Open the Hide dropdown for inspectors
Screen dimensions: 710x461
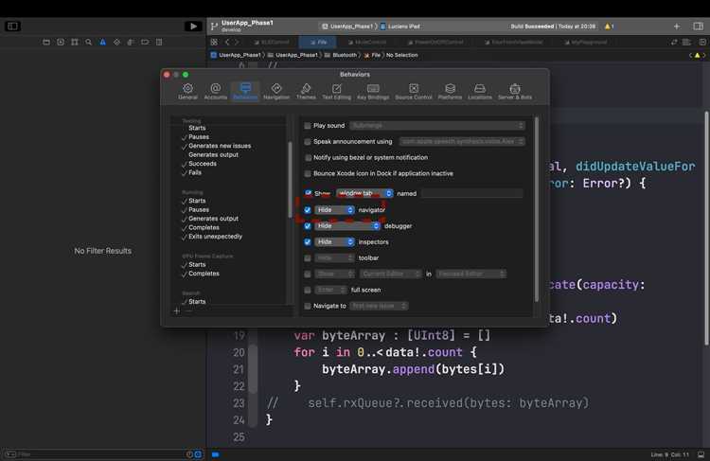tap(334, 241)
